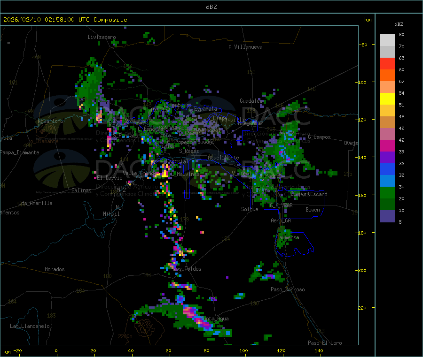Click the Carmensa place label

coord(288,238)
